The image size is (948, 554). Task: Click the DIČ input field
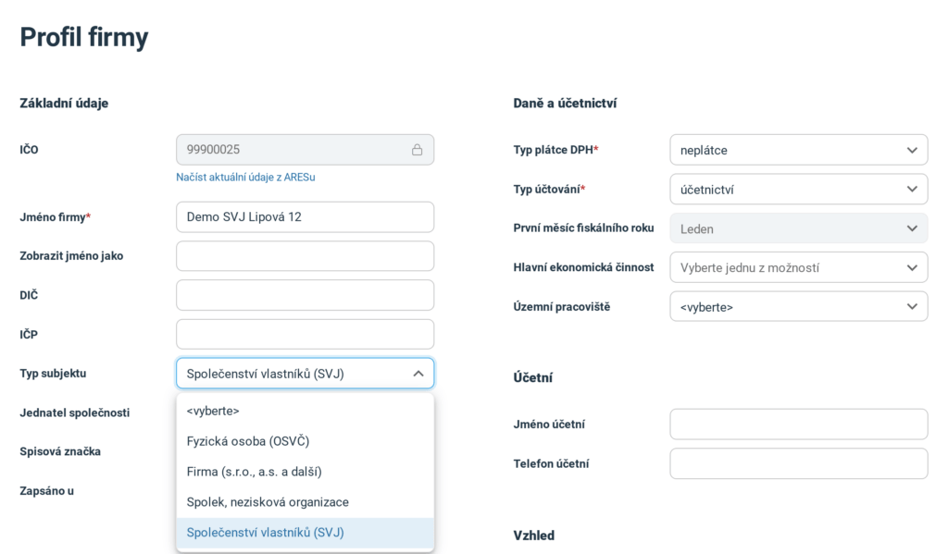[x=305, y=295]
